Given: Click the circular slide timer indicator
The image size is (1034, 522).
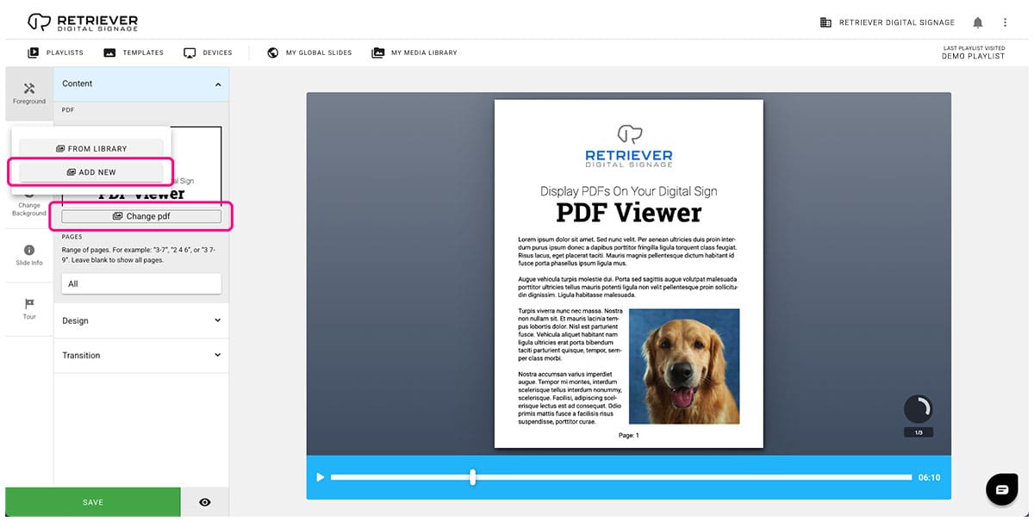Looking at the screenshot, I should point(918,409).
